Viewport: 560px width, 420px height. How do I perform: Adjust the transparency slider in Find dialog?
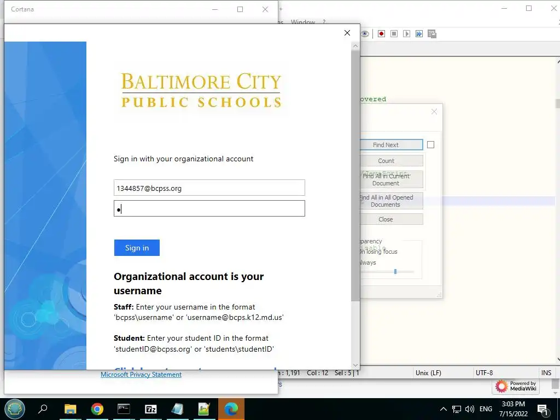click(x=395, y=271)
